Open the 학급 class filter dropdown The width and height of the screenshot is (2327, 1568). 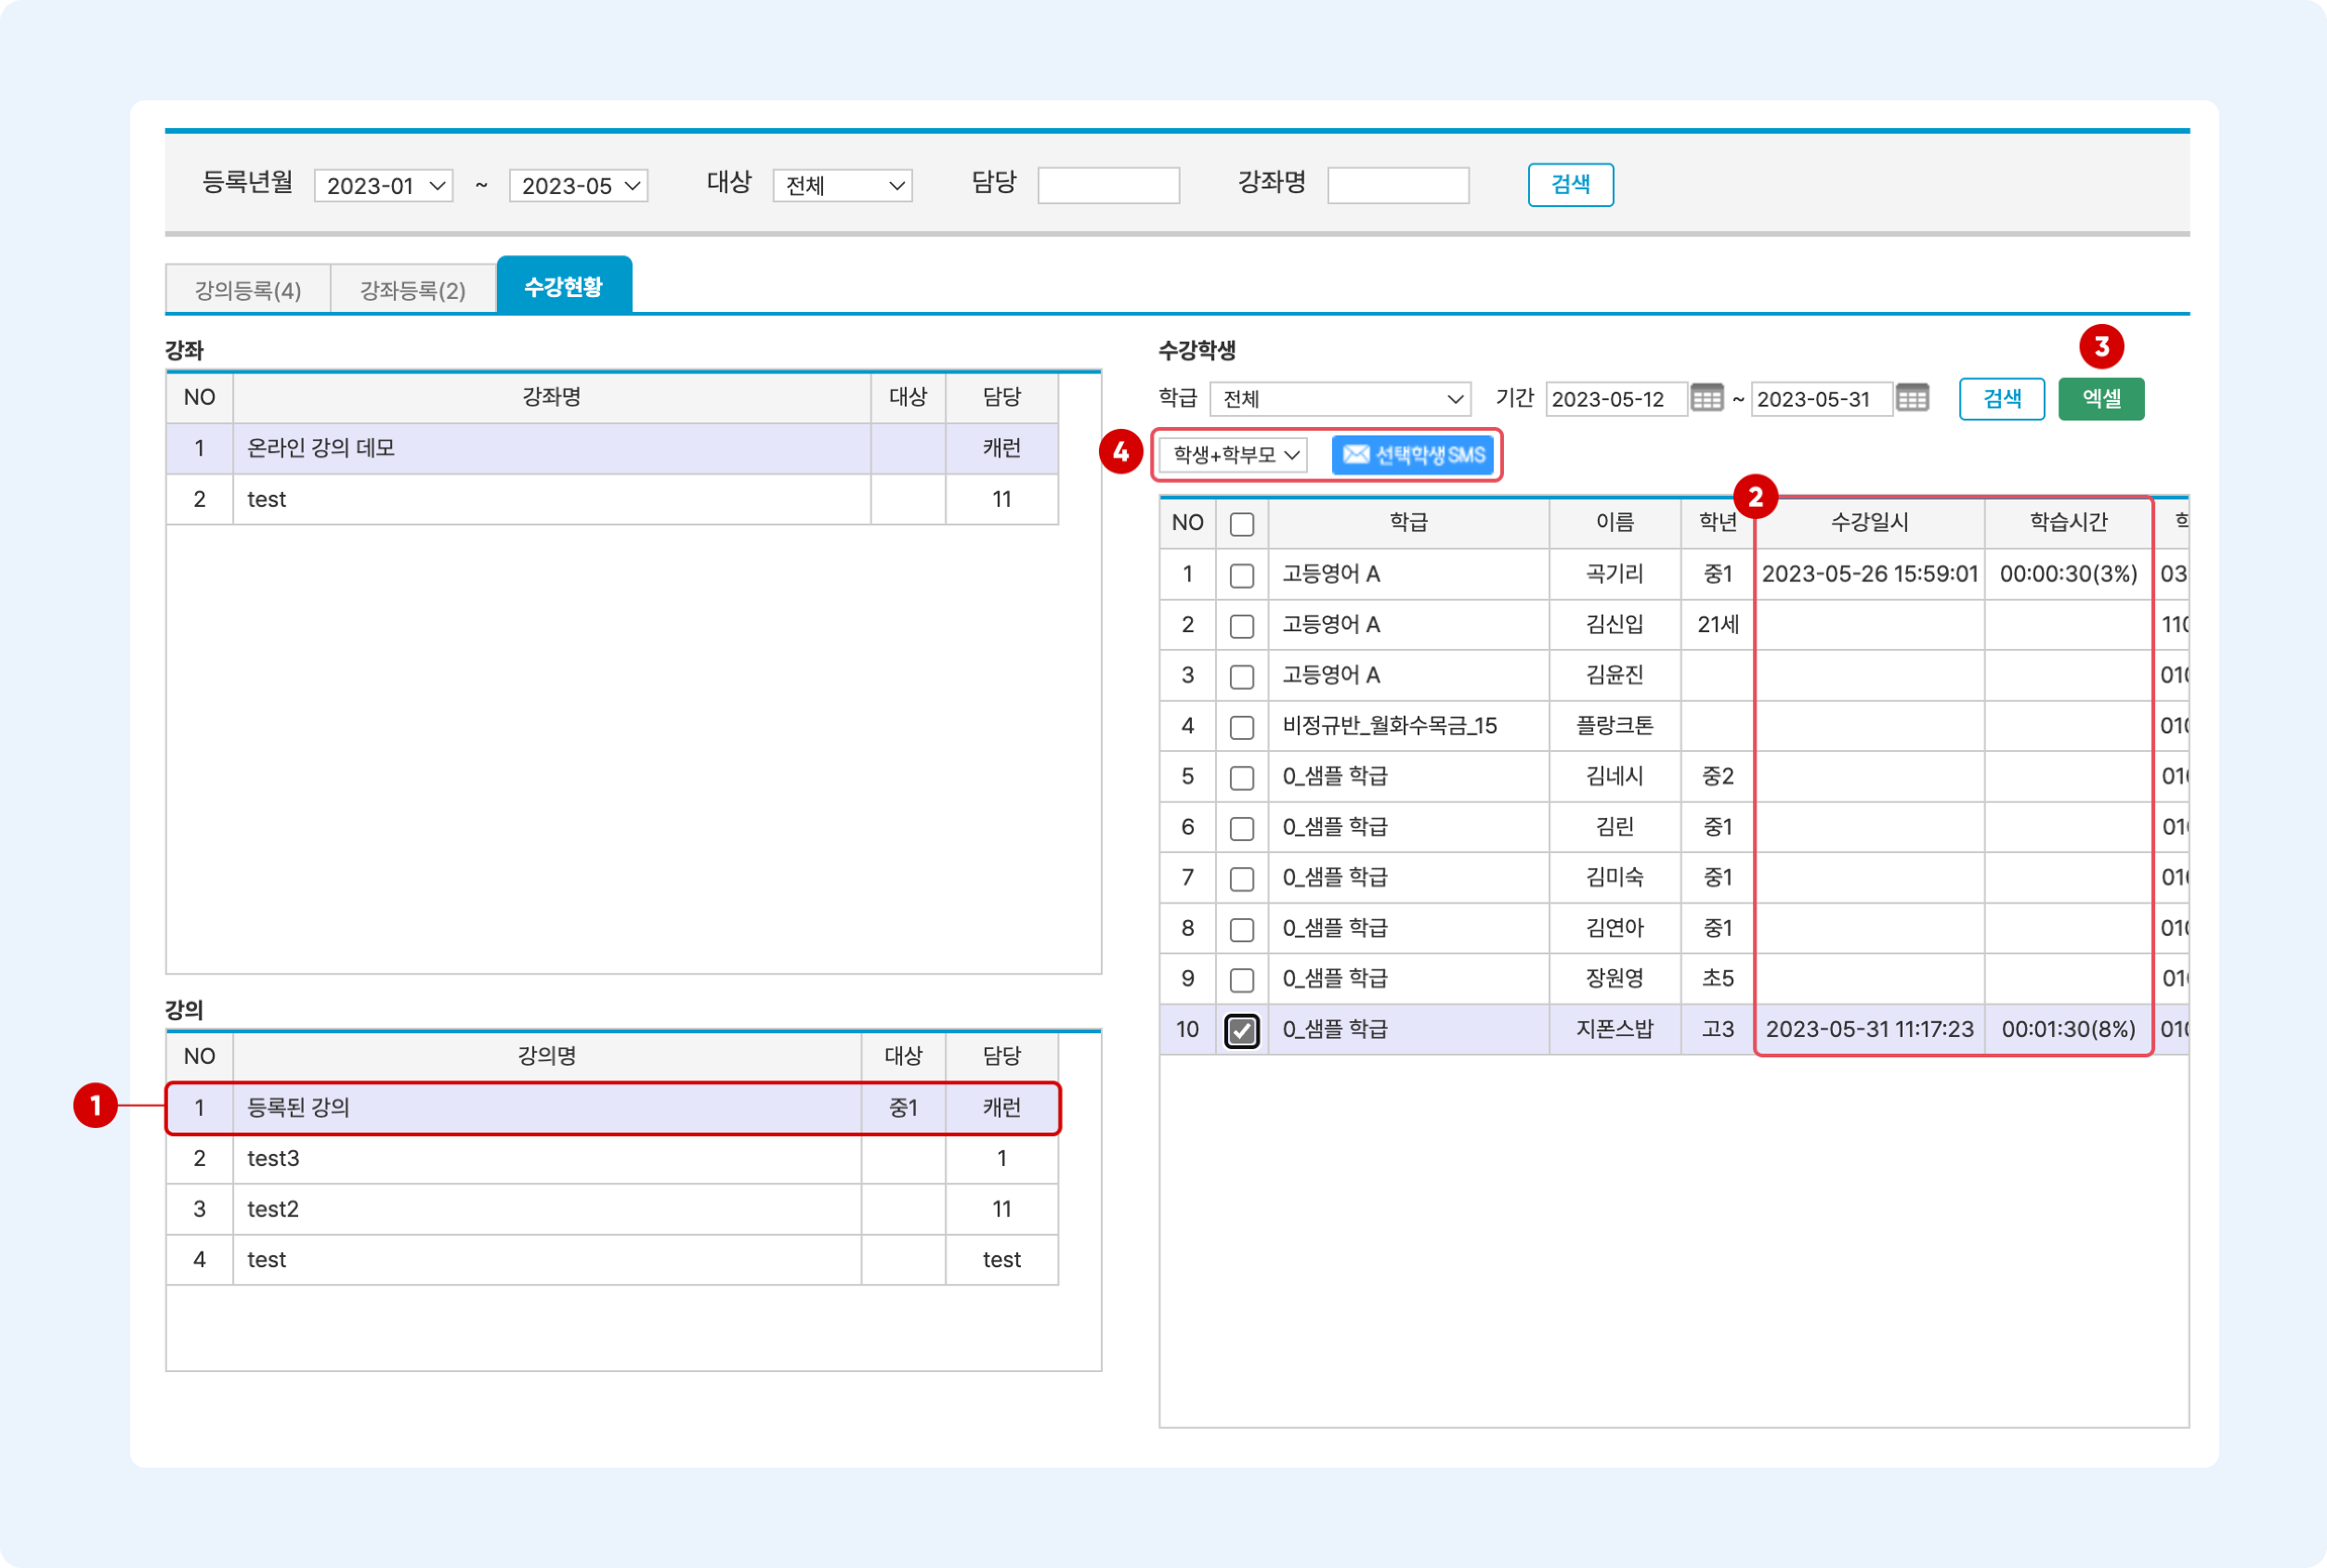[x=1340, y=399]
